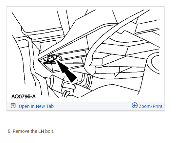The height and width of the screenshot is (143, 184).
Task: Click the blank area below the image box
Action: [x=85, y=119]
